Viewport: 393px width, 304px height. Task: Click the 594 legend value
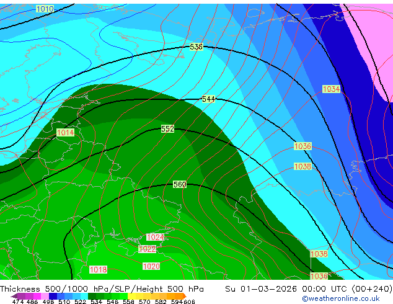pos(177,302)
